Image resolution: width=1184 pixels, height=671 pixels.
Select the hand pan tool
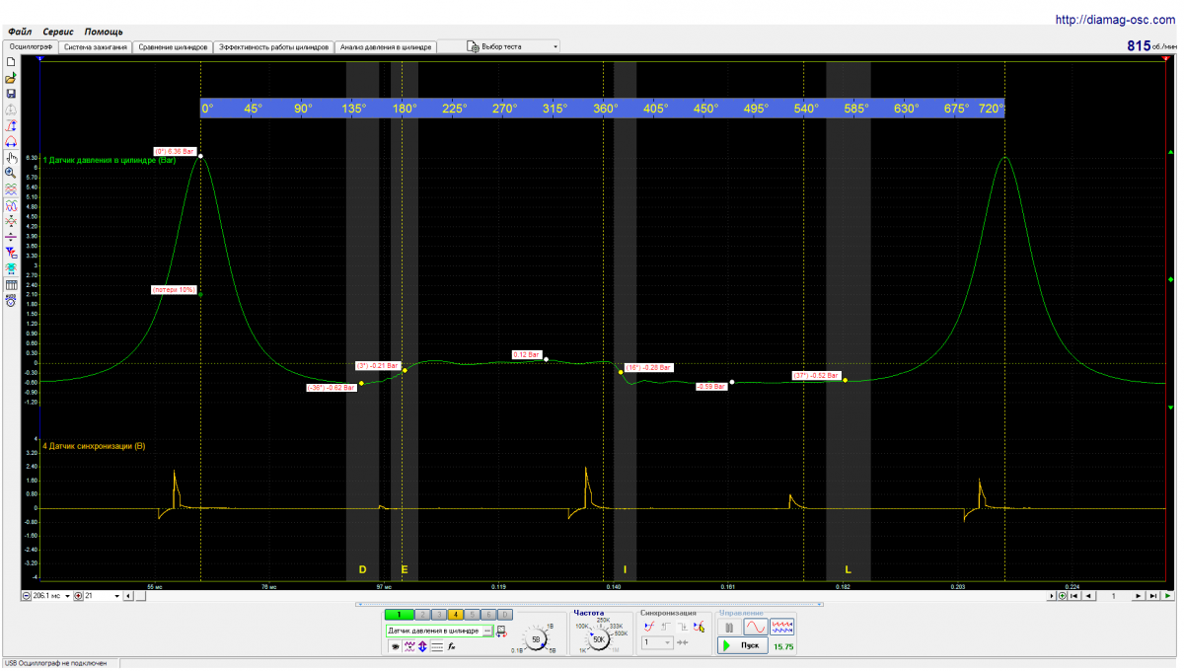[11, 156]
